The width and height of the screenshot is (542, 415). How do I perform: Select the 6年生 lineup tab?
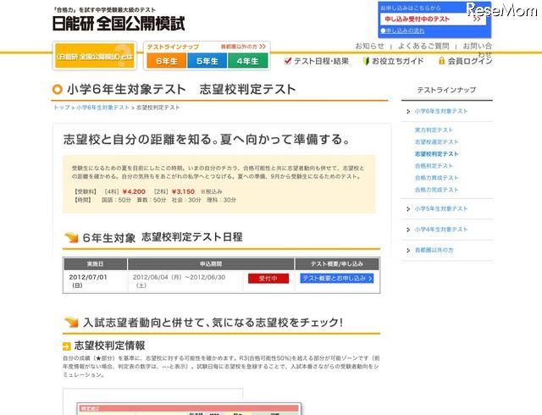pyautogui.click(x=167, y=61)
